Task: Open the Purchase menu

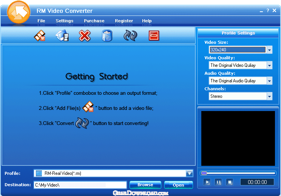Action: click(94, 21)
